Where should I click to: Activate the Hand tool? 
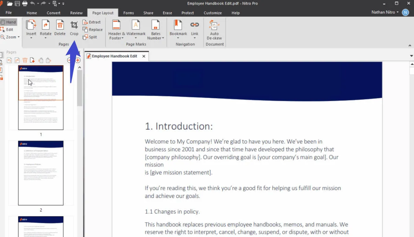point(9,22)
